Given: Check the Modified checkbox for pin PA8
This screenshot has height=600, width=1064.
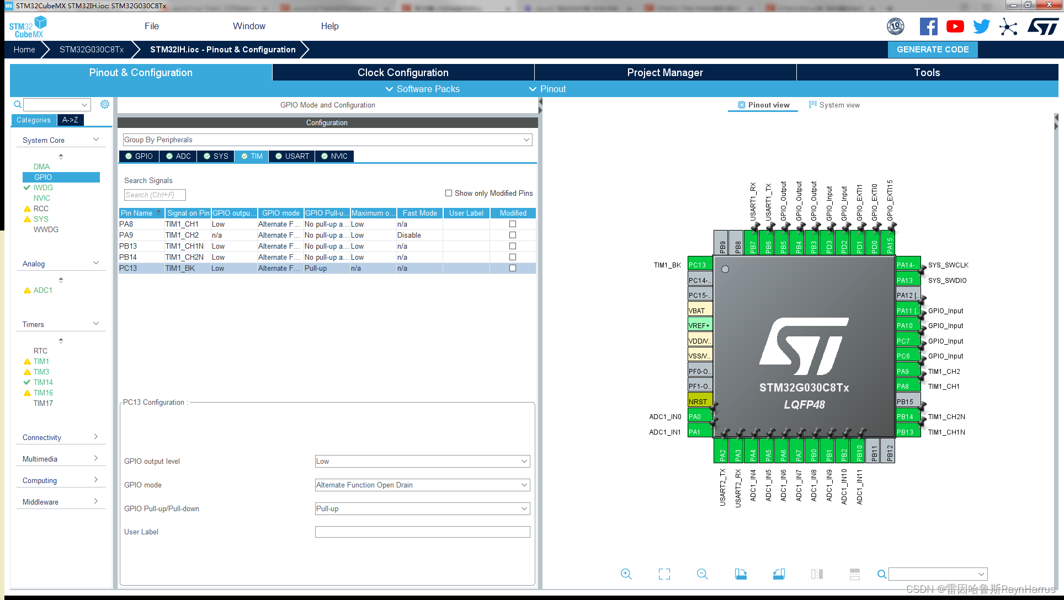Looking at the screenshot, I should coord(512,224).
